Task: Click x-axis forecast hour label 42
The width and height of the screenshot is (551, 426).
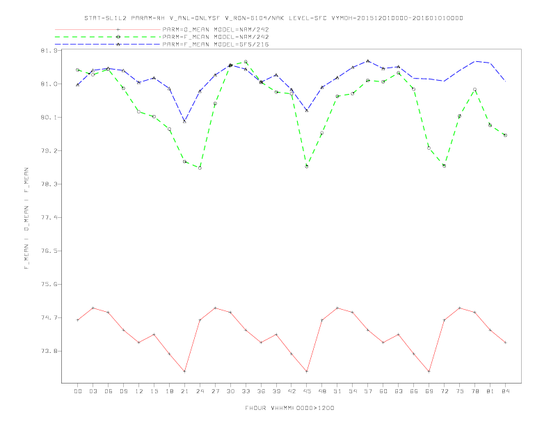Action: [292, 391]
